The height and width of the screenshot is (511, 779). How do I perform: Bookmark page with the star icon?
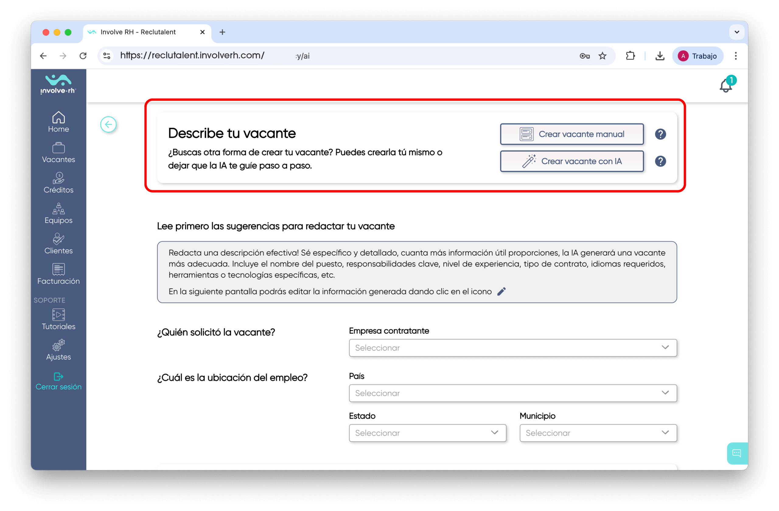[x=602, y=56]
